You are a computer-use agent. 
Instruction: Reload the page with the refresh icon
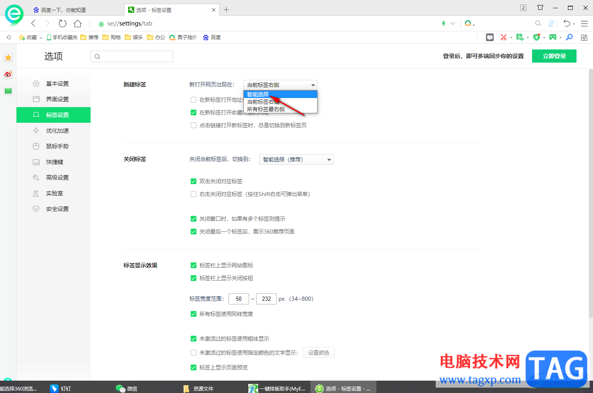[x=62, y=23]
